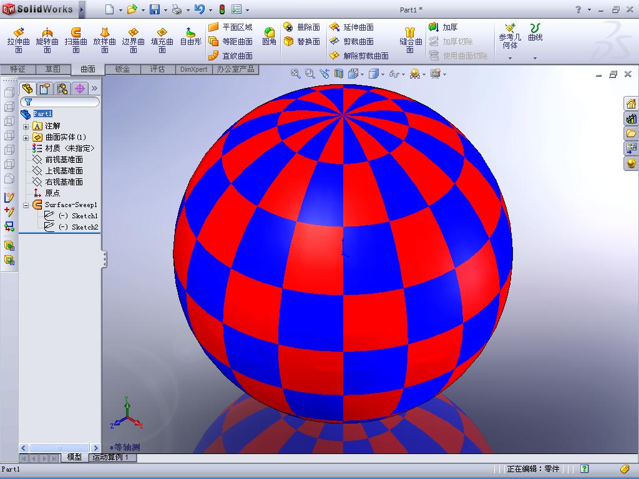Click the Undo icon
Viewport: 639px width, 479px height.
click(200, 9)
